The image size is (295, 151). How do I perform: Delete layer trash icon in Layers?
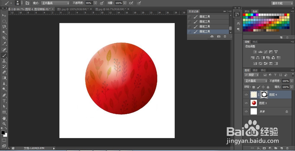pyautogui.click(x=287, y=148)
